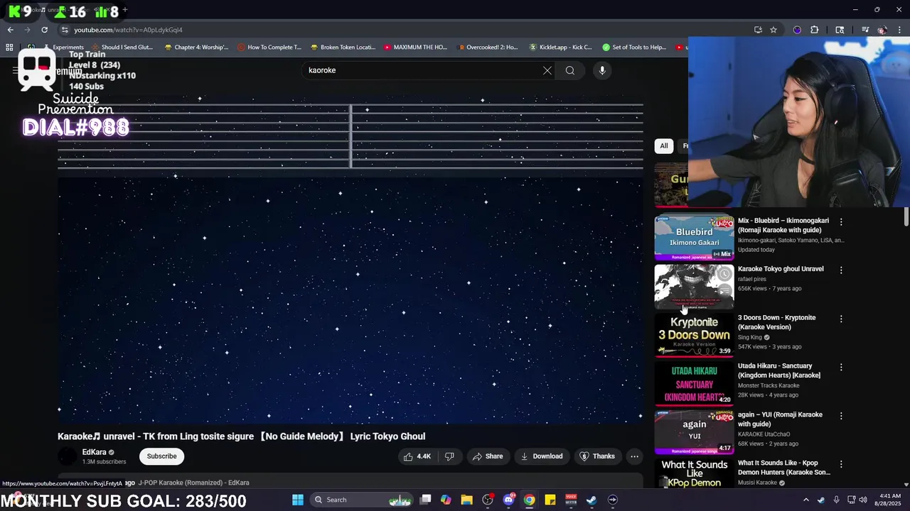Viewport: 910px width, 511px height.
Task: Open the clock showing 4:41 AM
Action: tap(887, 500)
